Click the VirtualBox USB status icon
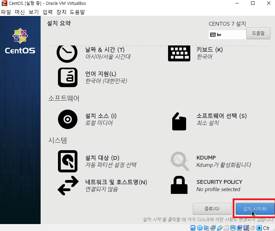The height and width of the screenshot is (231, 275). coord(220,228)
